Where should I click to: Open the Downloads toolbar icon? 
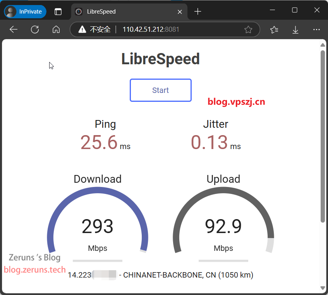pyautogui.click(x=295, y=29)
